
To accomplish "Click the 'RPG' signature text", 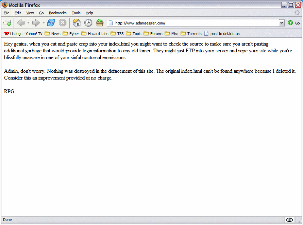I will tap(9, 91).
